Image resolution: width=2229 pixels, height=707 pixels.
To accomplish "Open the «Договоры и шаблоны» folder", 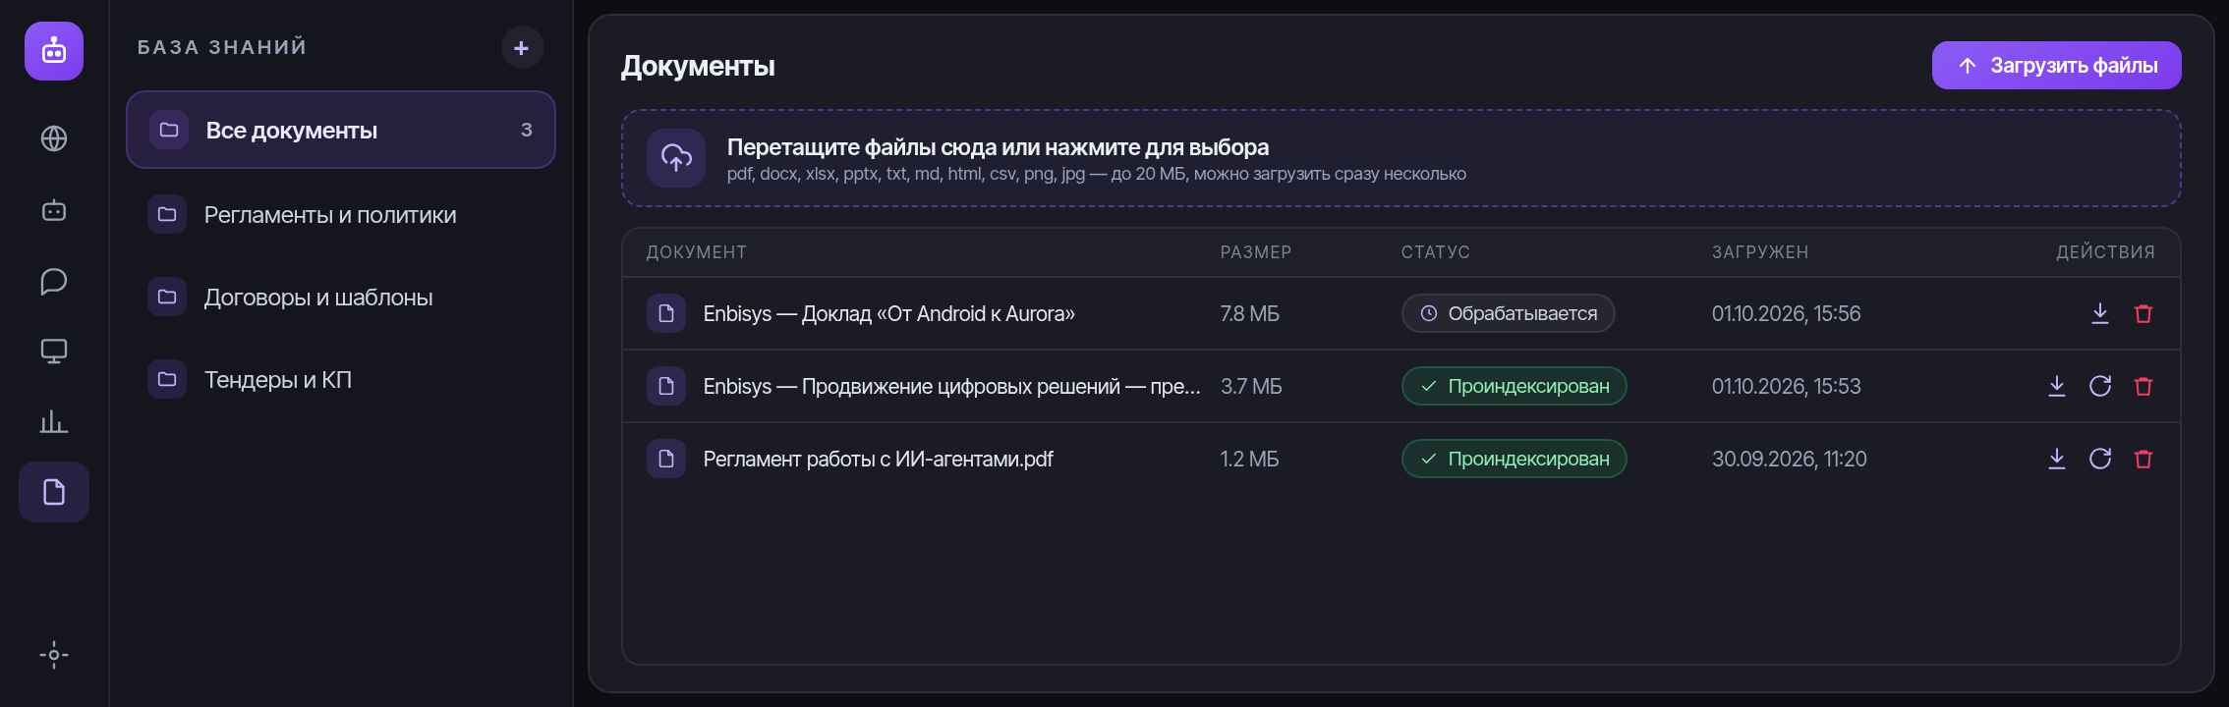I will 341,297.
